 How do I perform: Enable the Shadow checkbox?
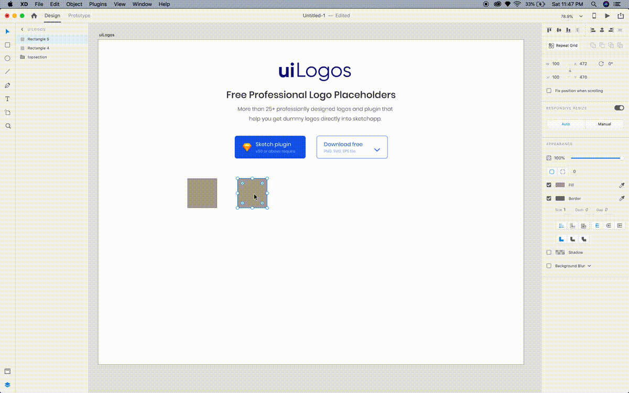pyautogui.click(x=549, y=252)
